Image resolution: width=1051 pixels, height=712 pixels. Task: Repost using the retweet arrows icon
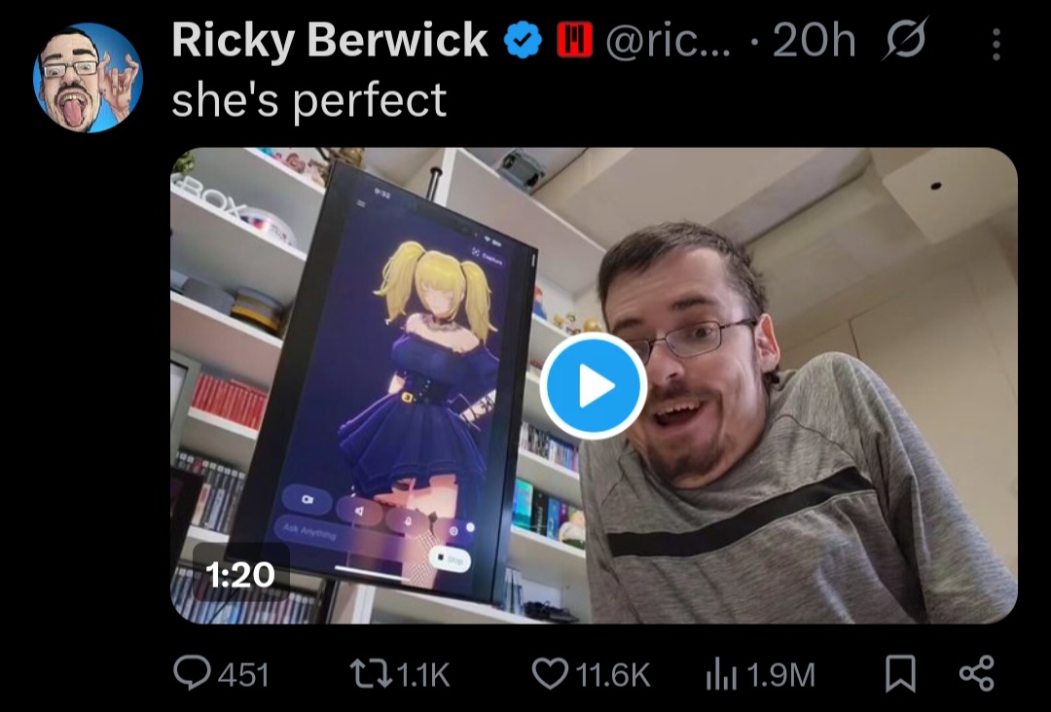[372, 674]
